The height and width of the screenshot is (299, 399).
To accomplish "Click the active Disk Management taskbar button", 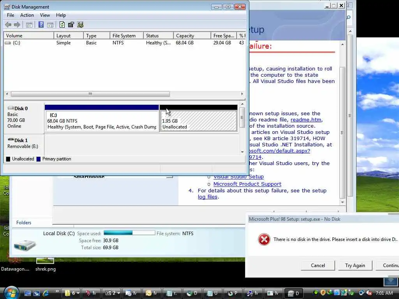I will point(293,293).
